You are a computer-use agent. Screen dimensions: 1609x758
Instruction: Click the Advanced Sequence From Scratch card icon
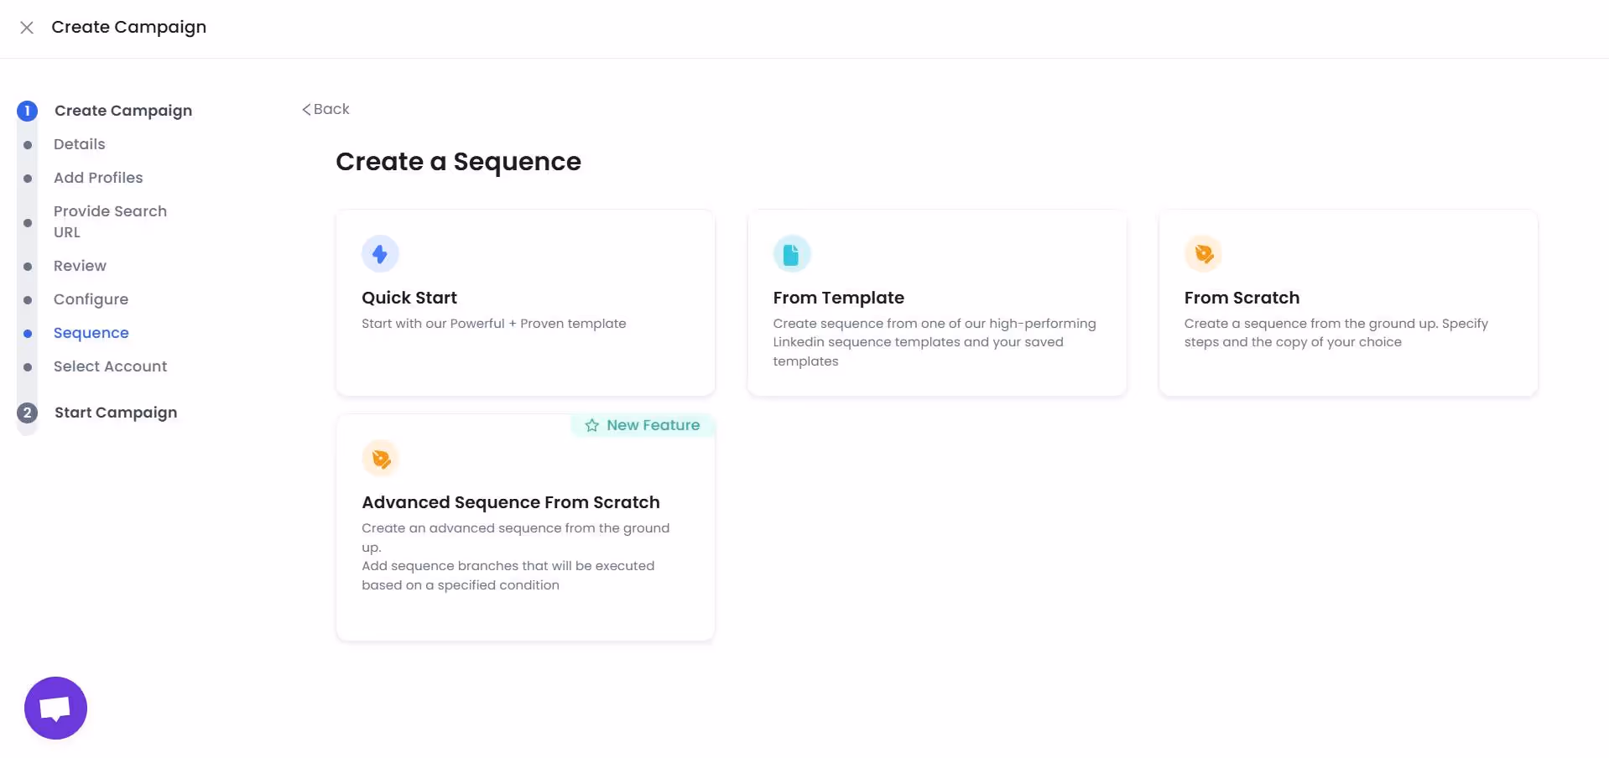(x=380, y=458)
